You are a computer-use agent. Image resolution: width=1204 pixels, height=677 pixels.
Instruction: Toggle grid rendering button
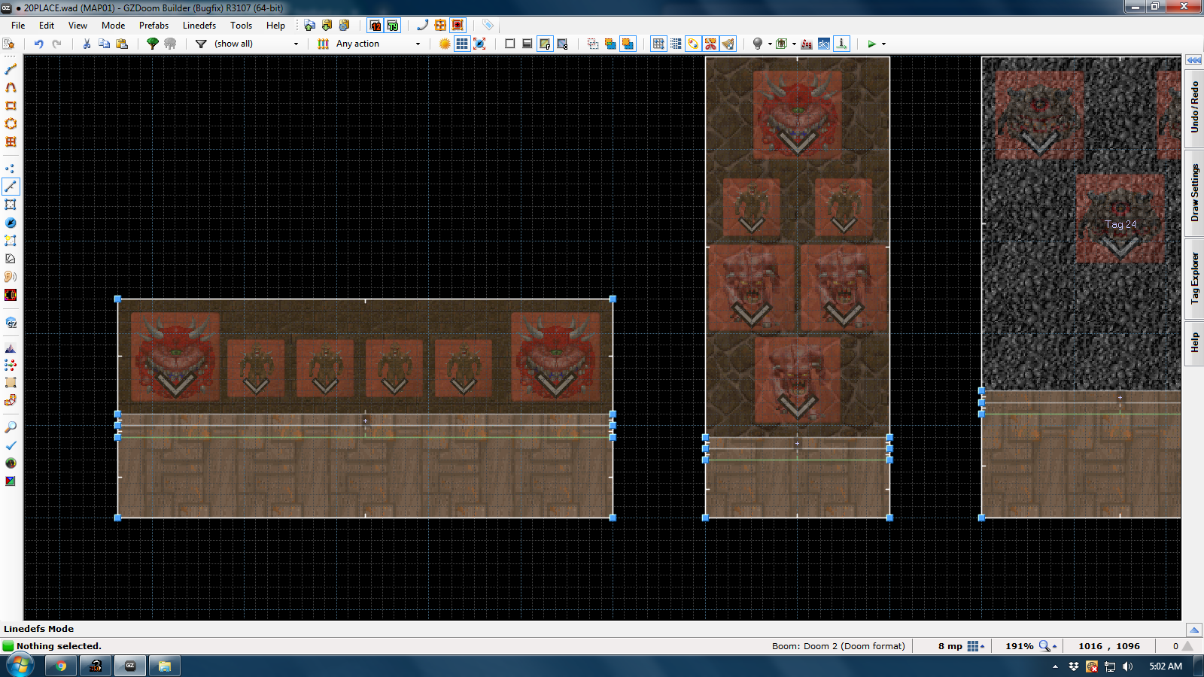tap(462, 44)
